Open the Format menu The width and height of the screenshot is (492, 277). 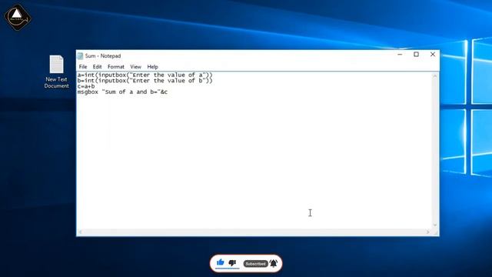pos(116,67)
